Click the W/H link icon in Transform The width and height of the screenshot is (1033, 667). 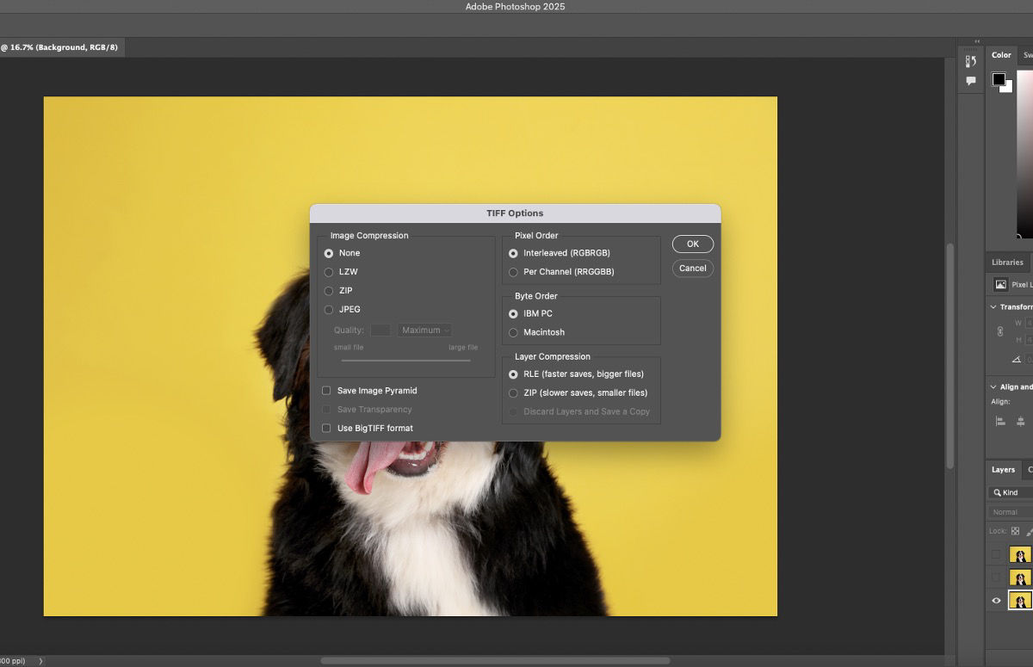[x=1000, y=331]
